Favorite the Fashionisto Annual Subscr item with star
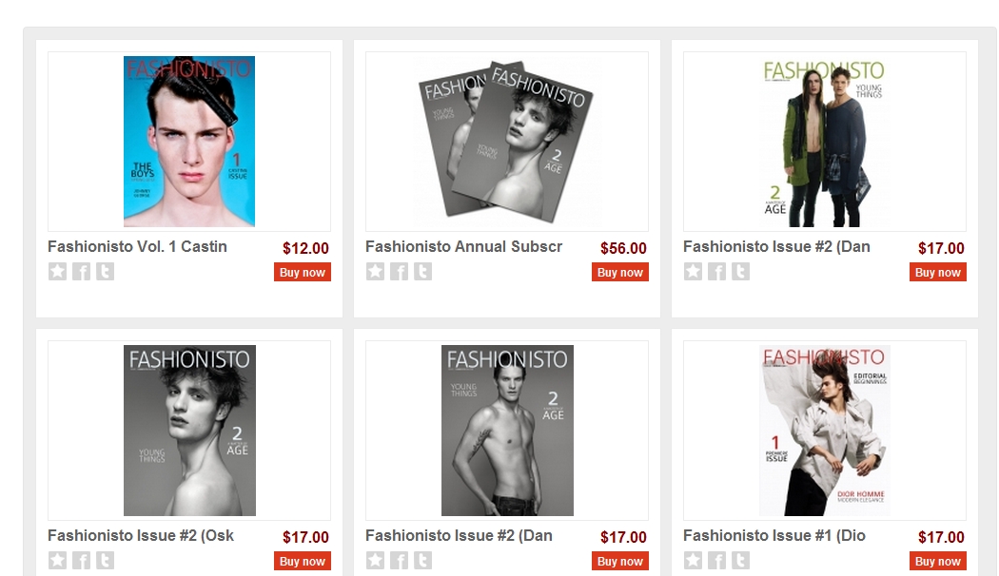 [x=375, y=272]
